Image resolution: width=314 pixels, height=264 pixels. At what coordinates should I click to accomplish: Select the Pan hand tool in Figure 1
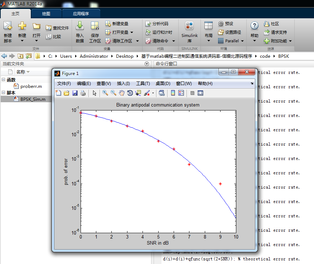[x=122, y=93]
